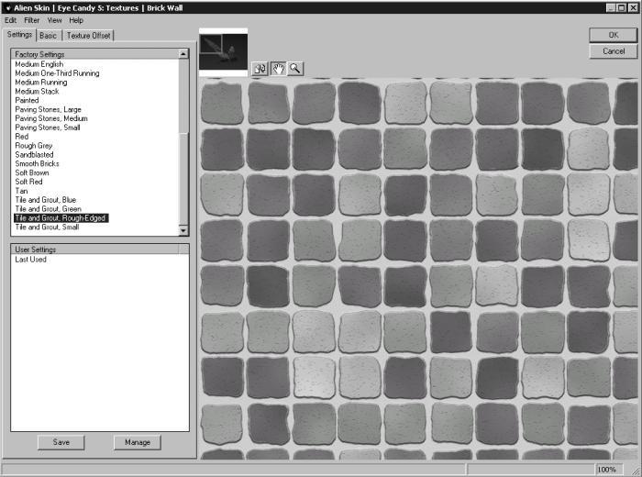The image size is (642, 477).
Task: Open the Help menu
Action: tap(76, 20)
